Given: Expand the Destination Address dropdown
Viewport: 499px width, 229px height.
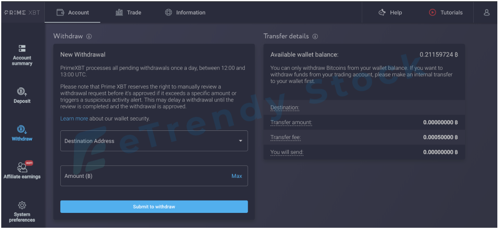Looking at the screenshot, I should (x=154, y=141).
